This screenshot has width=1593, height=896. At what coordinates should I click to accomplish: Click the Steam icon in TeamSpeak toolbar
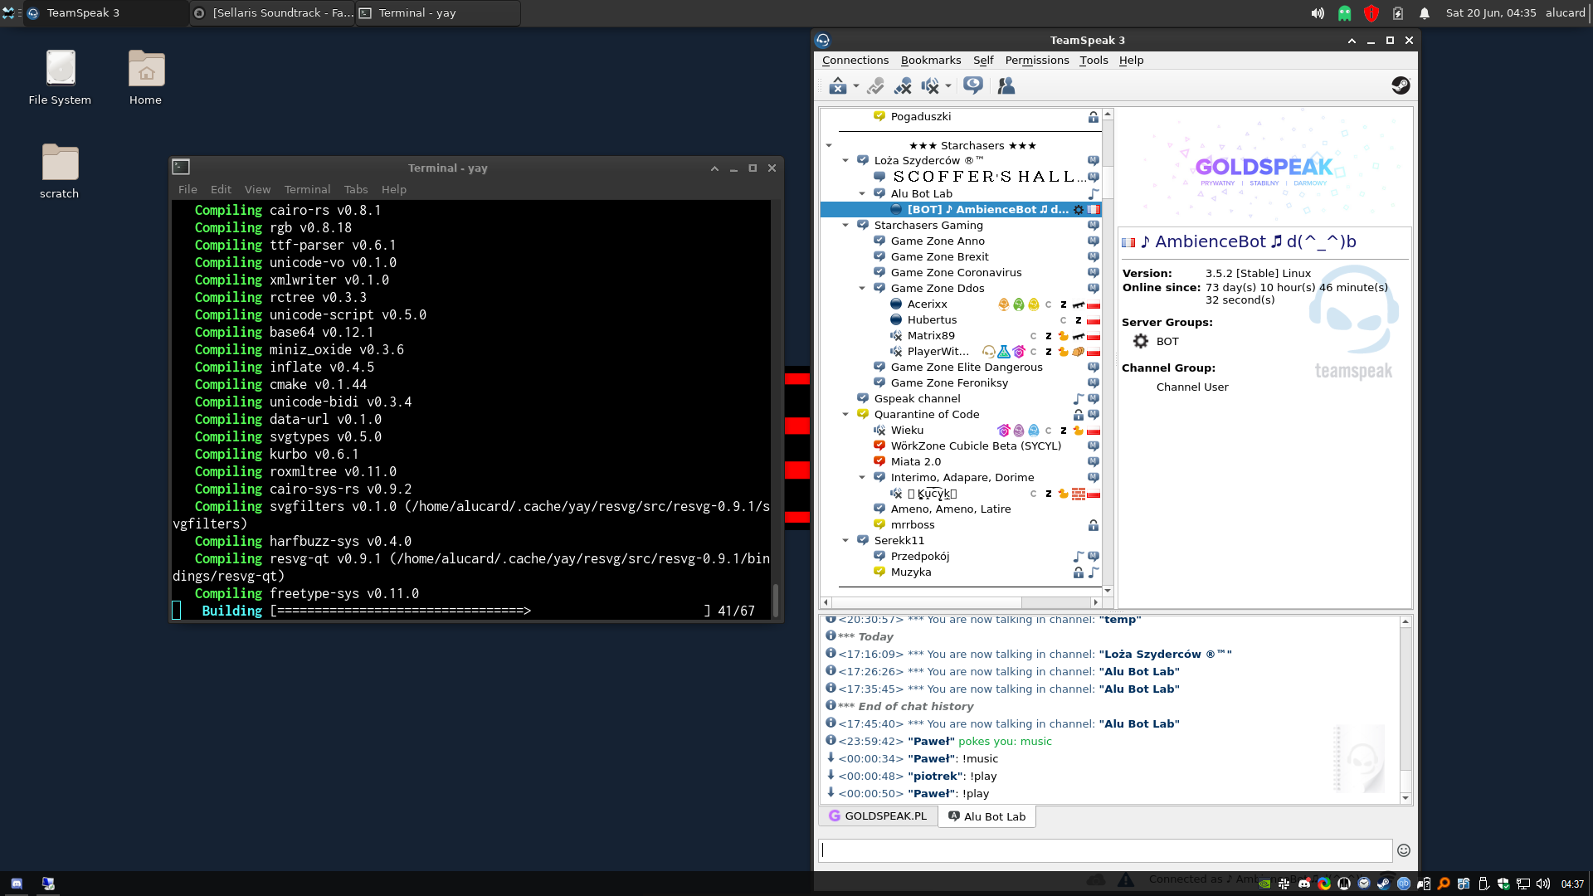click(x=1401, y=85)
